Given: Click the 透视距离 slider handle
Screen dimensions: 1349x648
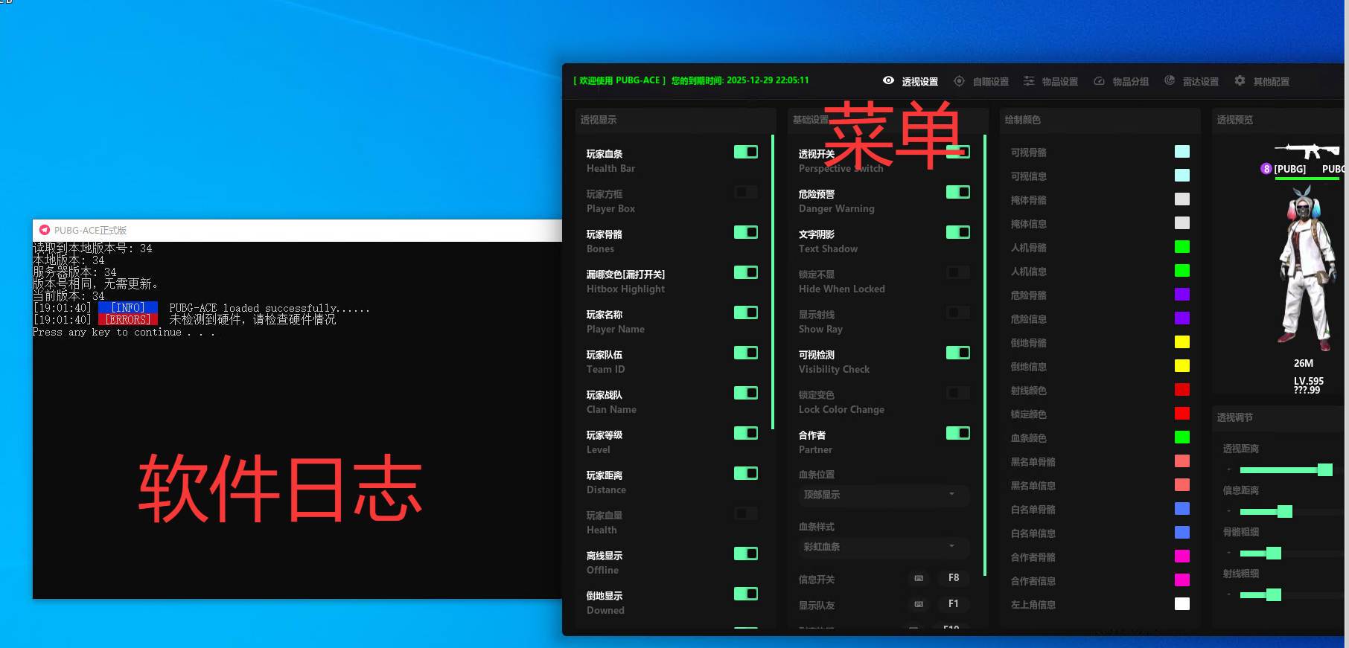Looking at the screenshot, I should pos(1324,469).
